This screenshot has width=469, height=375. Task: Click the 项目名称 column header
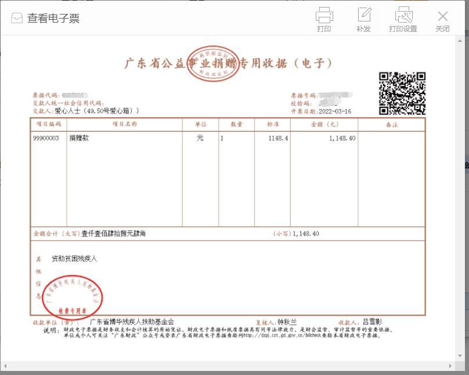click(124, 124)
